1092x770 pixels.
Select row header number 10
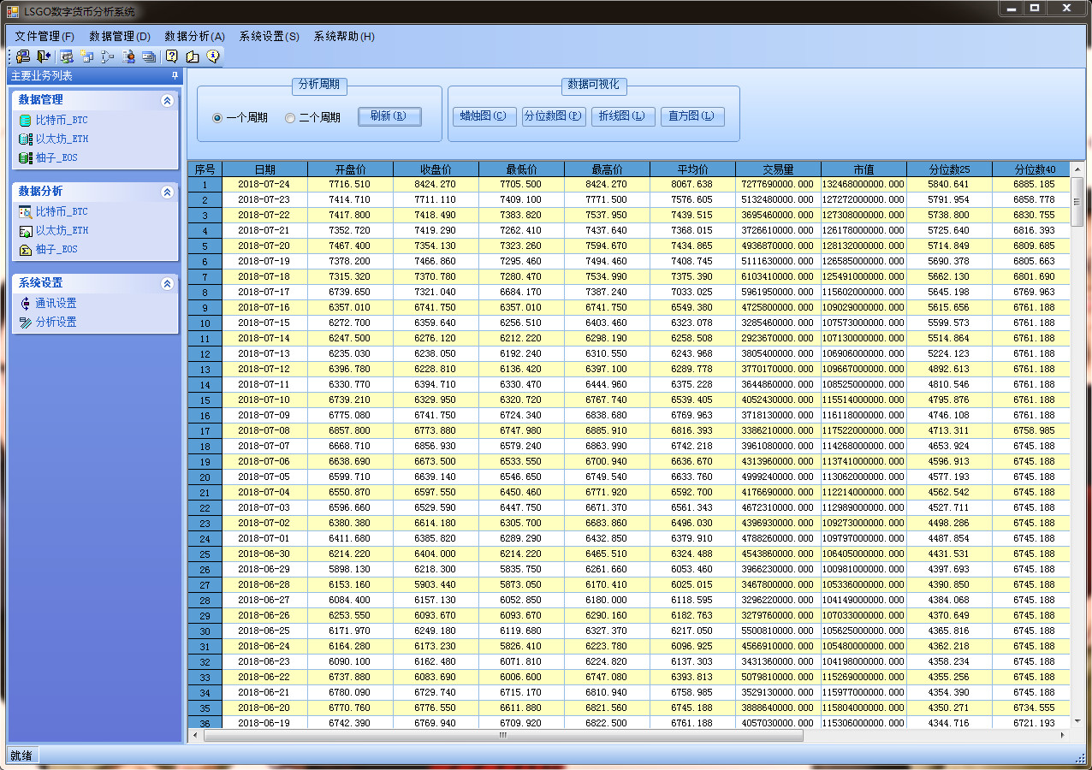click(x=205, y=323)
